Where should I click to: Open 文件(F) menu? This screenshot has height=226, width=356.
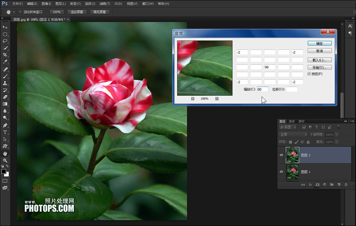(x=17, y=3)
